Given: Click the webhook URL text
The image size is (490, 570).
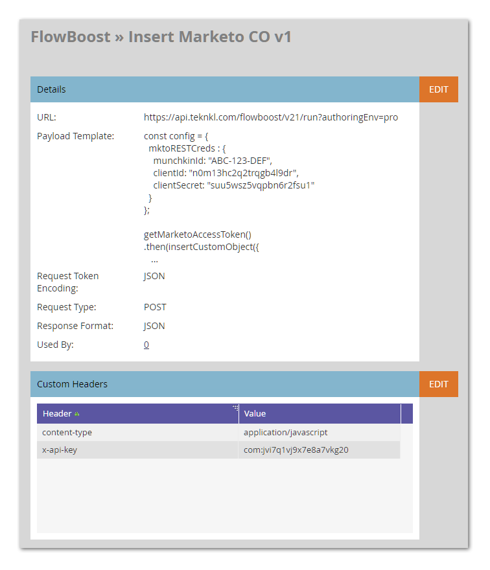Looking at the screenshot, I should tap(271, 117).
